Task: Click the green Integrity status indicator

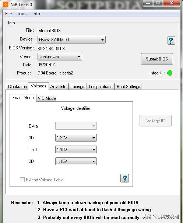Action: [x=170, y=73]
